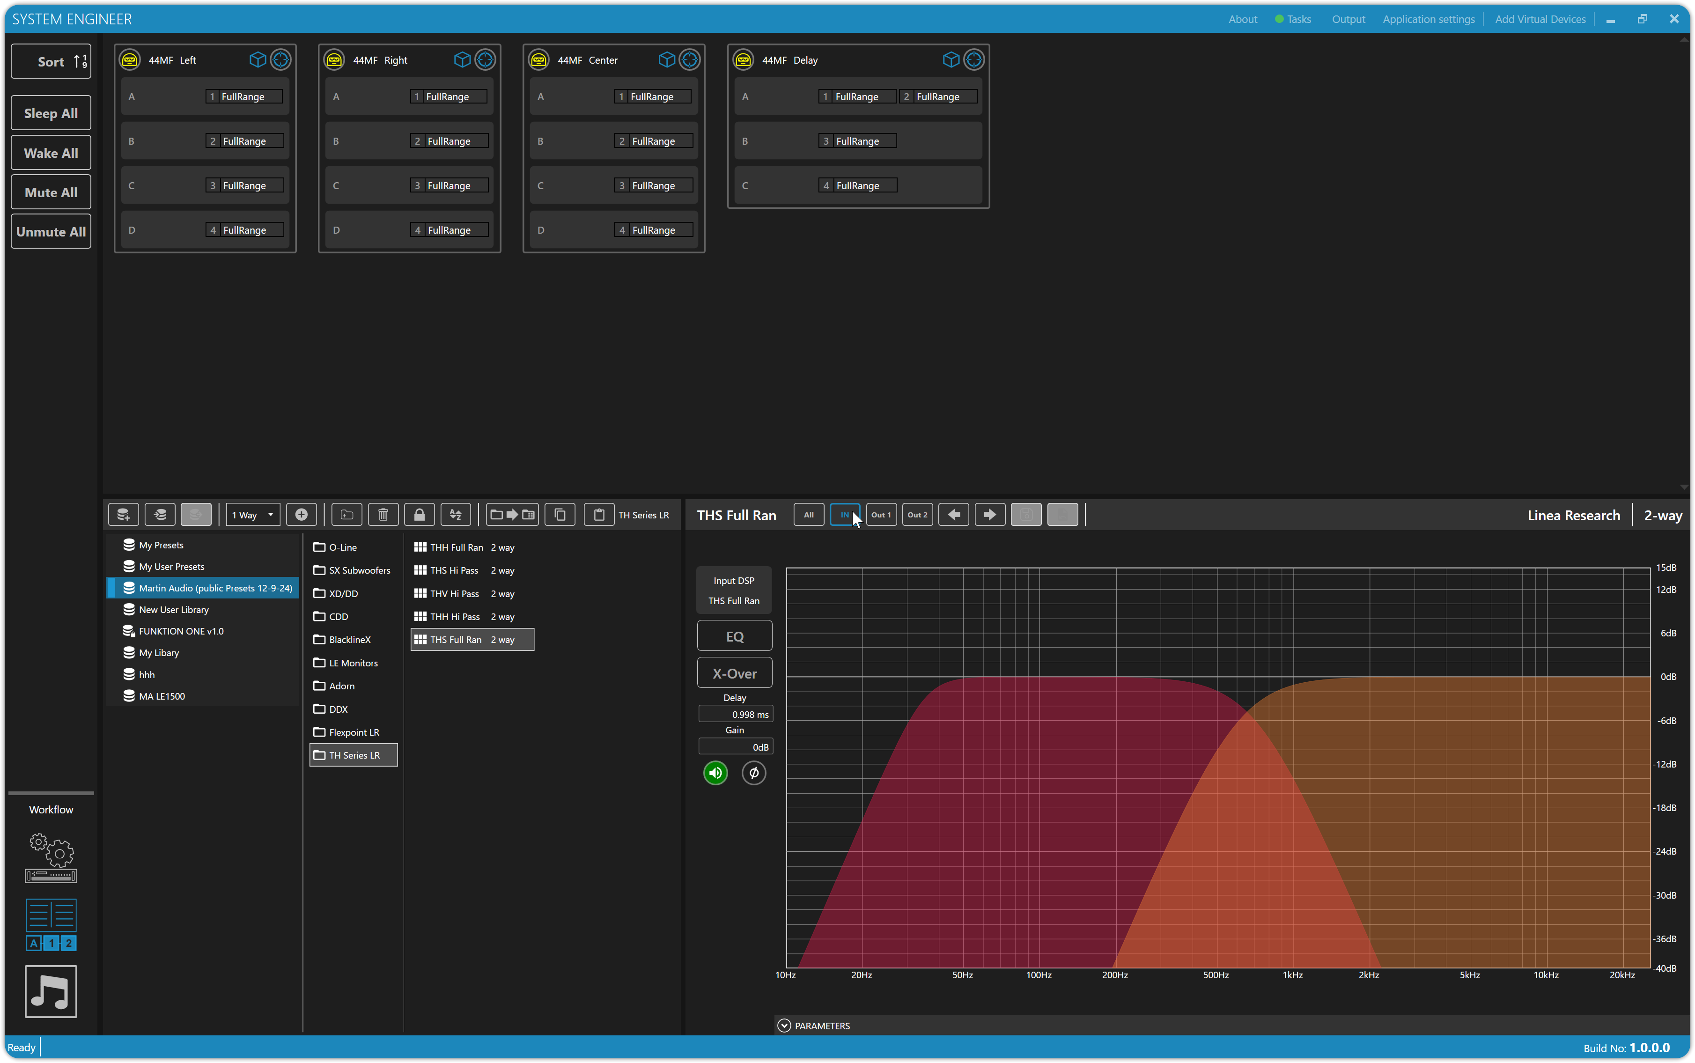Select FullRange channel 3 on 44MF Center
Viewport: 1695px width, 1063px height.
coord(654,185)
